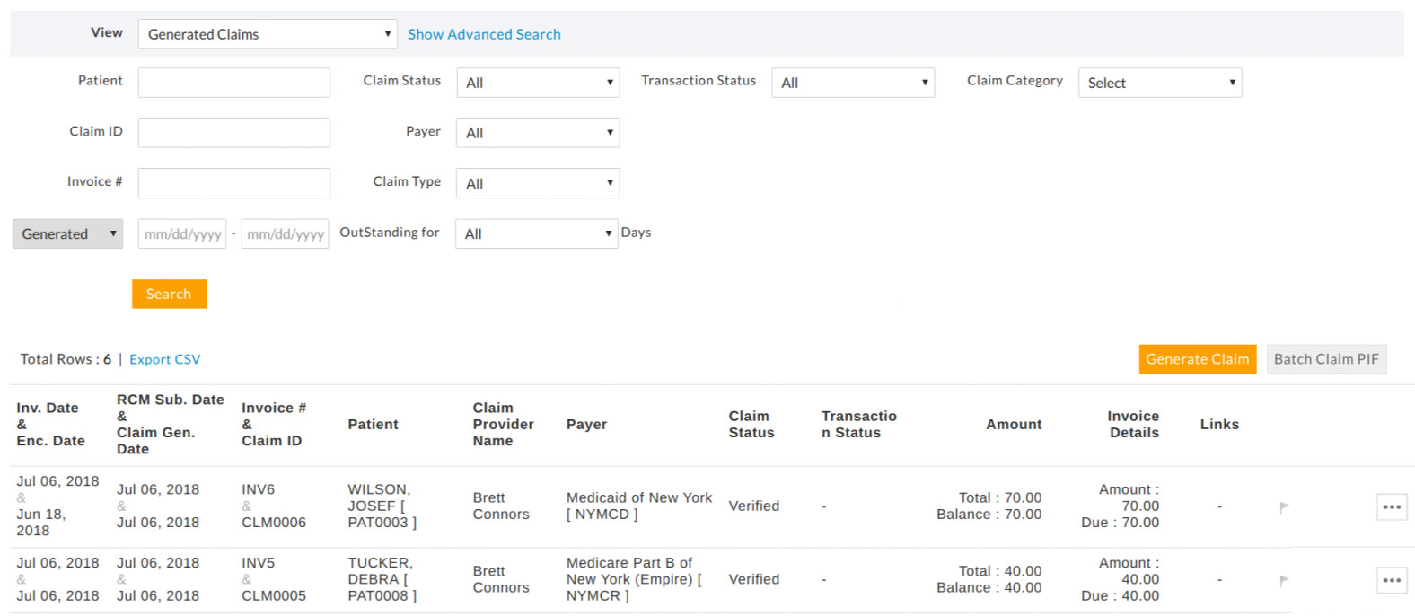Click Show Advanced Search link
1415x616 pixels.
[x=484, y=34]
